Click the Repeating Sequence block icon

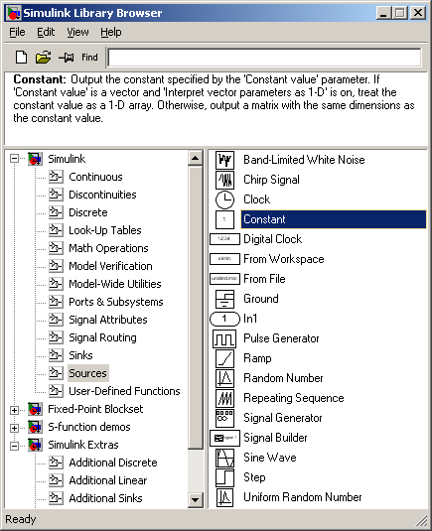pos(224,398)
